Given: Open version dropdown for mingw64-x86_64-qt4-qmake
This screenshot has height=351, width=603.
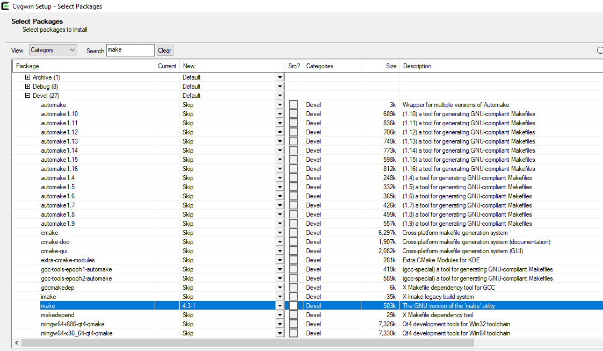Looking at the screenshot, I should click(280, 333).
